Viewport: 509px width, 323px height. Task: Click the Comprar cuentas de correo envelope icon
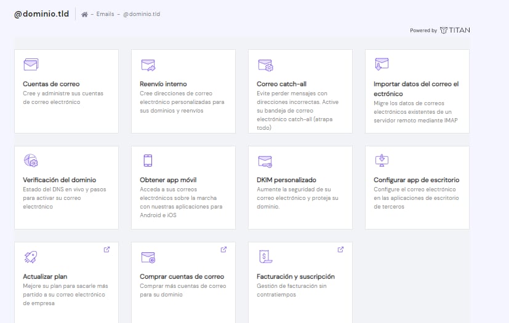tap(148, 257)
